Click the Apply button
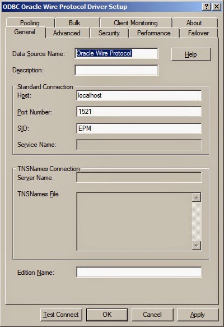 [x=198, y=315]
